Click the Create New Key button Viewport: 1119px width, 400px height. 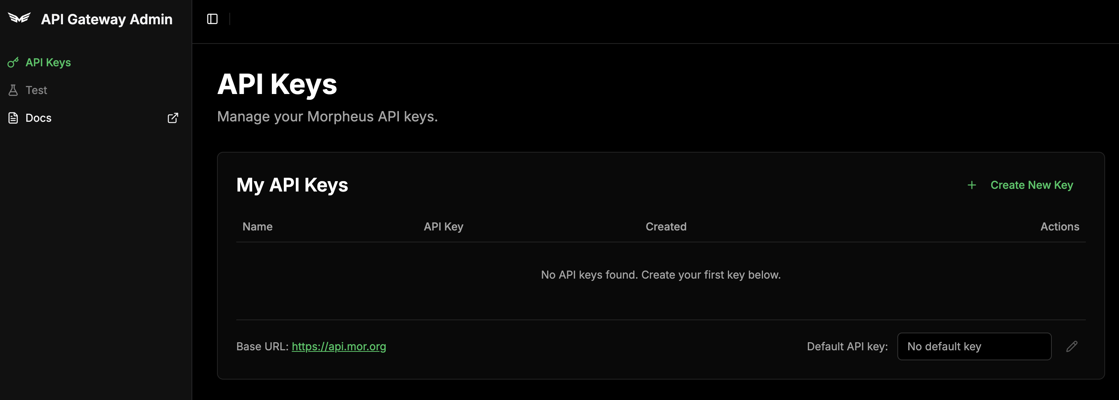pos(1032,185)
